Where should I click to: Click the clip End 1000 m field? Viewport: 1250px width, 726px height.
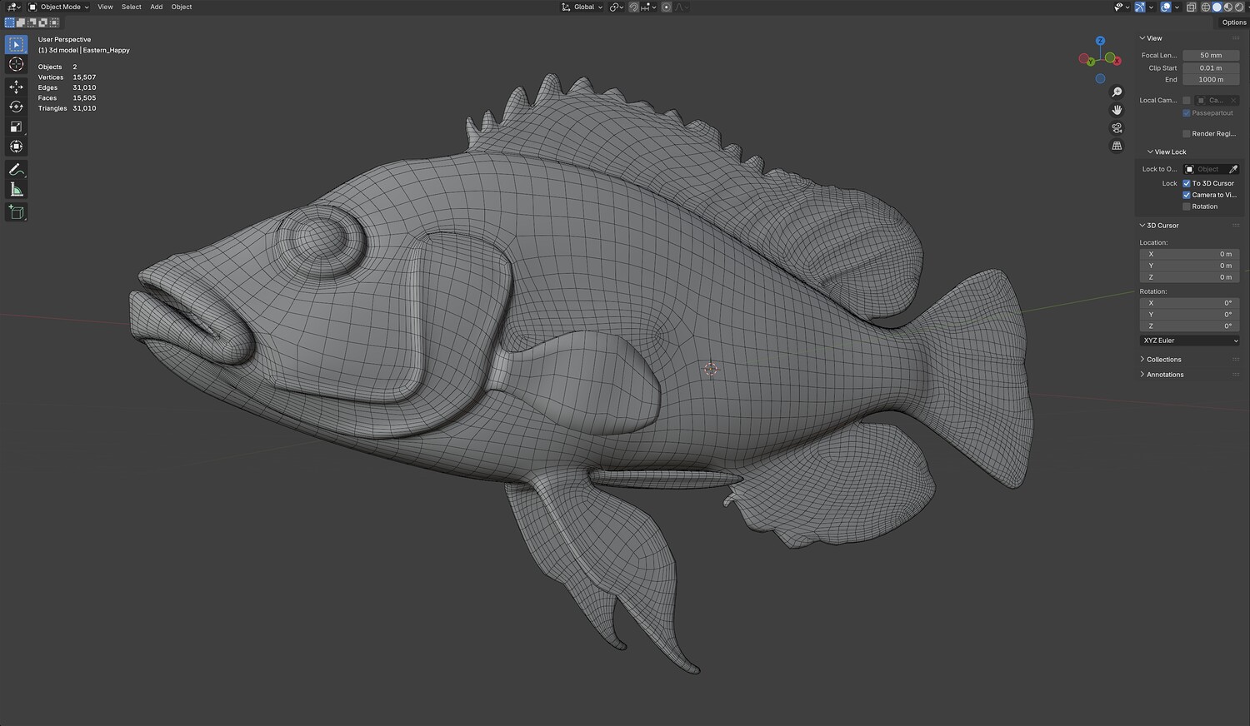(x=1211, y=79)
